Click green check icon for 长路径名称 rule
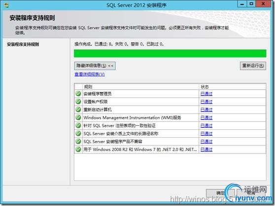275x206 pixels. click(x=78, y=134)
